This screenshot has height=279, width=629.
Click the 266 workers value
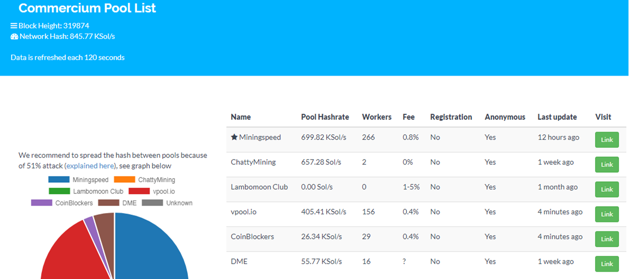click(368, 137)
